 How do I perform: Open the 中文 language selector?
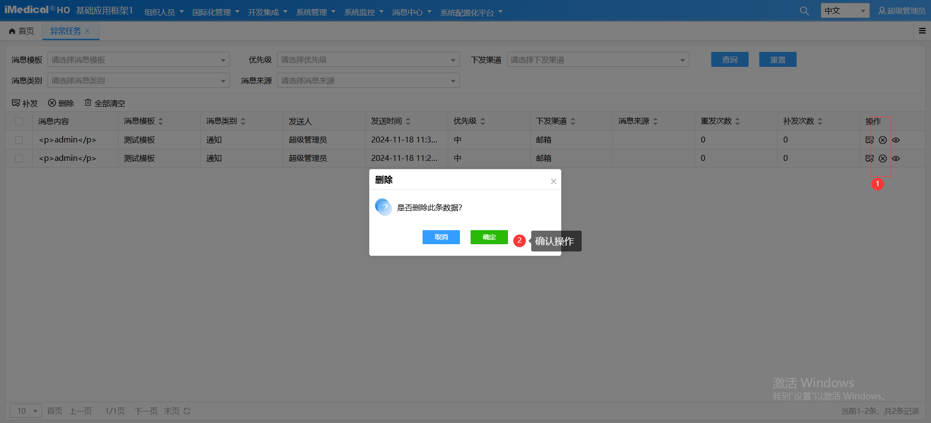coord(845,11)
